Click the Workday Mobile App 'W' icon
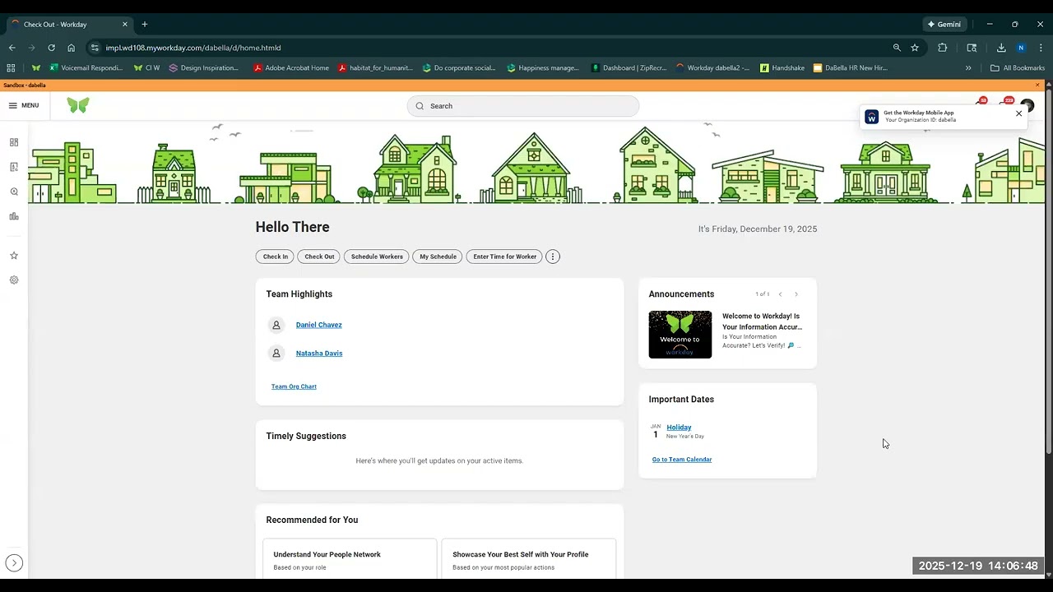 [x=872, y=117]
